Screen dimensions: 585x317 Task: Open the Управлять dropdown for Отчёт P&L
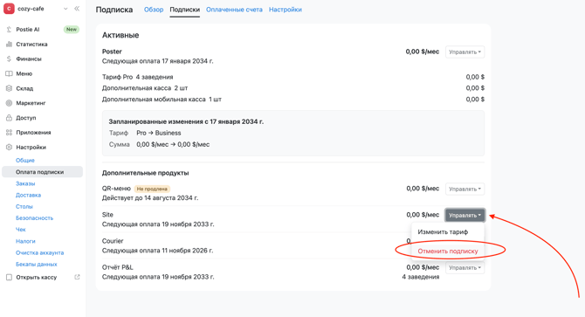click(465, 268)
